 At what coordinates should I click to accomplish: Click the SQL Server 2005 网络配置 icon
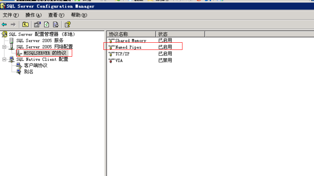click(12, 47)
